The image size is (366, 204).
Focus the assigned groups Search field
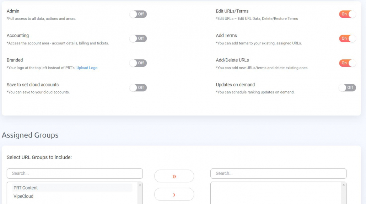click(279, 173)
